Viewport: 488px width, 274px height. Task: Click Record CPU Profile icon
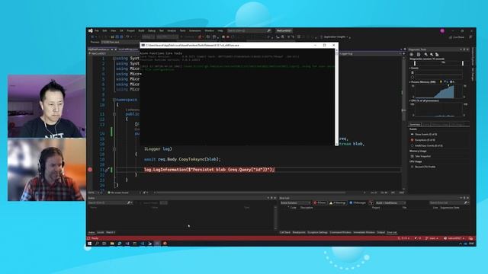point(412,167)
